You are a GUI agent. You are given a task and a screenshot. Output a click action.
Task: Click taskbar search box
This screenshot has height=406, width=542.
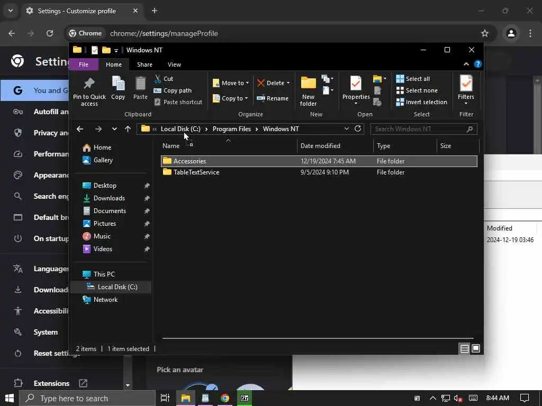[x=87, y=399]
